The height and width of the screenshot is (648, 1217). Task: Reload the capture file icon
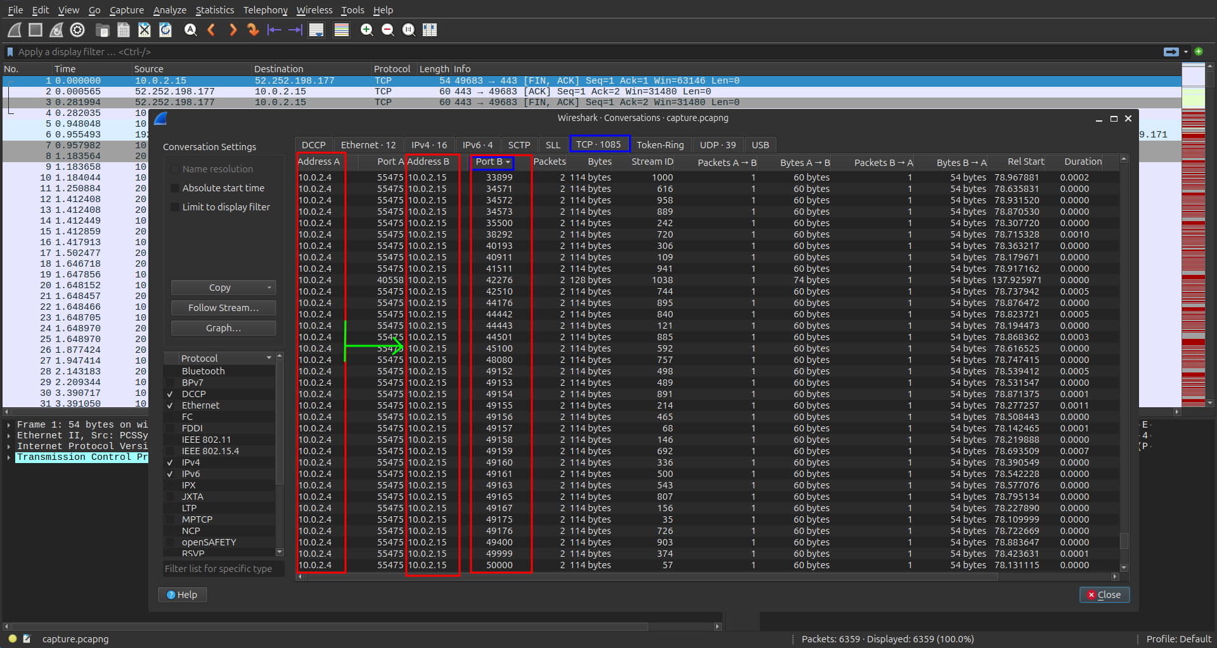[165, 30]
